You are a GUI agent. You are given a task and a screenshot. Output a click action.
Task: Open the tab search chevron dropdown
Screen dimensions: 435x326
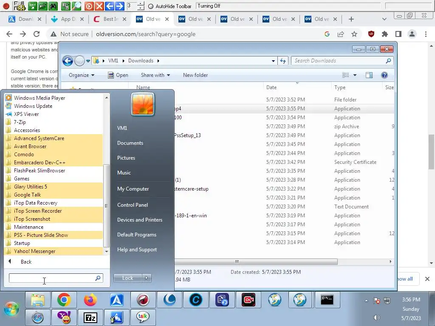[x=384, y=19]
